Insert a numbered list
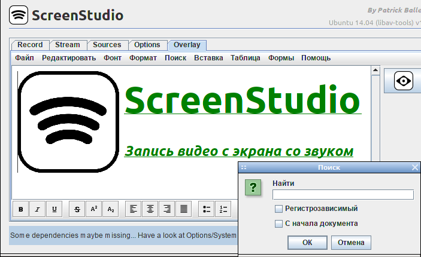 click(x=223, y=209)
